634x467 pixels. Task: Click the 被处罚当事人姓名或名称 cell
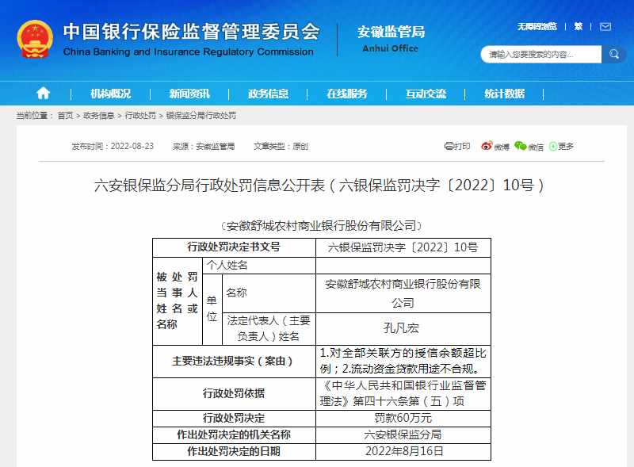[x=177, y=301]
